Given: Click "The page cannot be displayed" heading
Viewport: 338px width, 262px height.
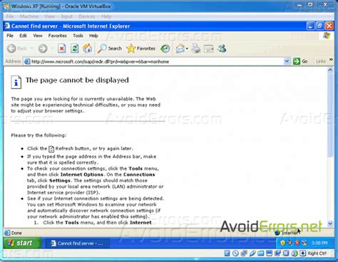Looking at the screenshot, I should coord(77,80).
